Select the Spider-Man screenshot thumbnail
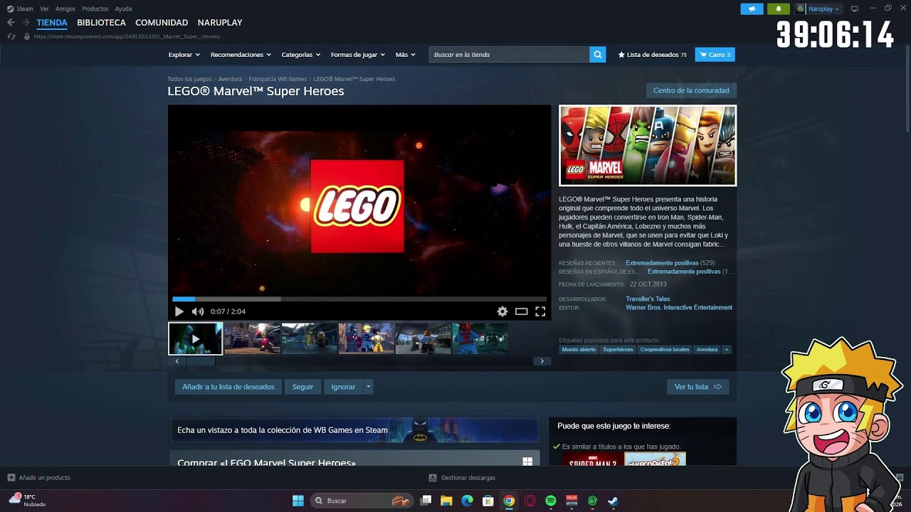The width and height of the screenshot is (911, 512). (480, 338)
